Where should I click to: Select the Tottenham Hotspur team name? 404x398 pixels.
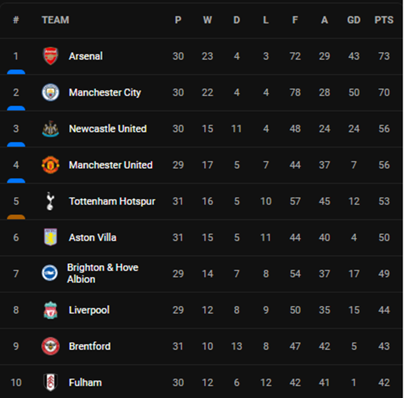[112, 201]
